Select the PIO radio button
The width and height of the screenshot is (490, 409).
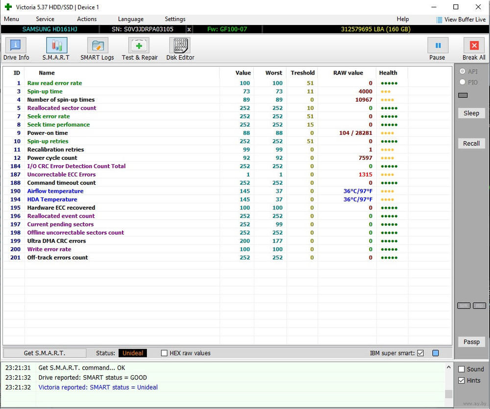coord(462,82)
